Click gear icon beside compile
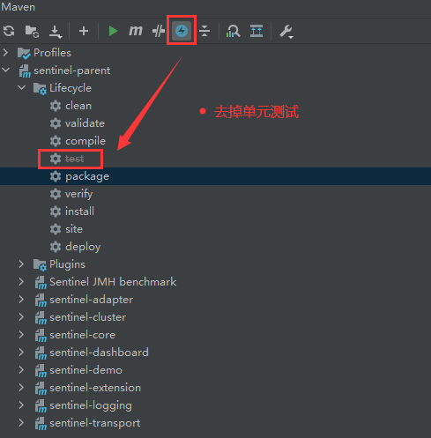 pos(56,141)
